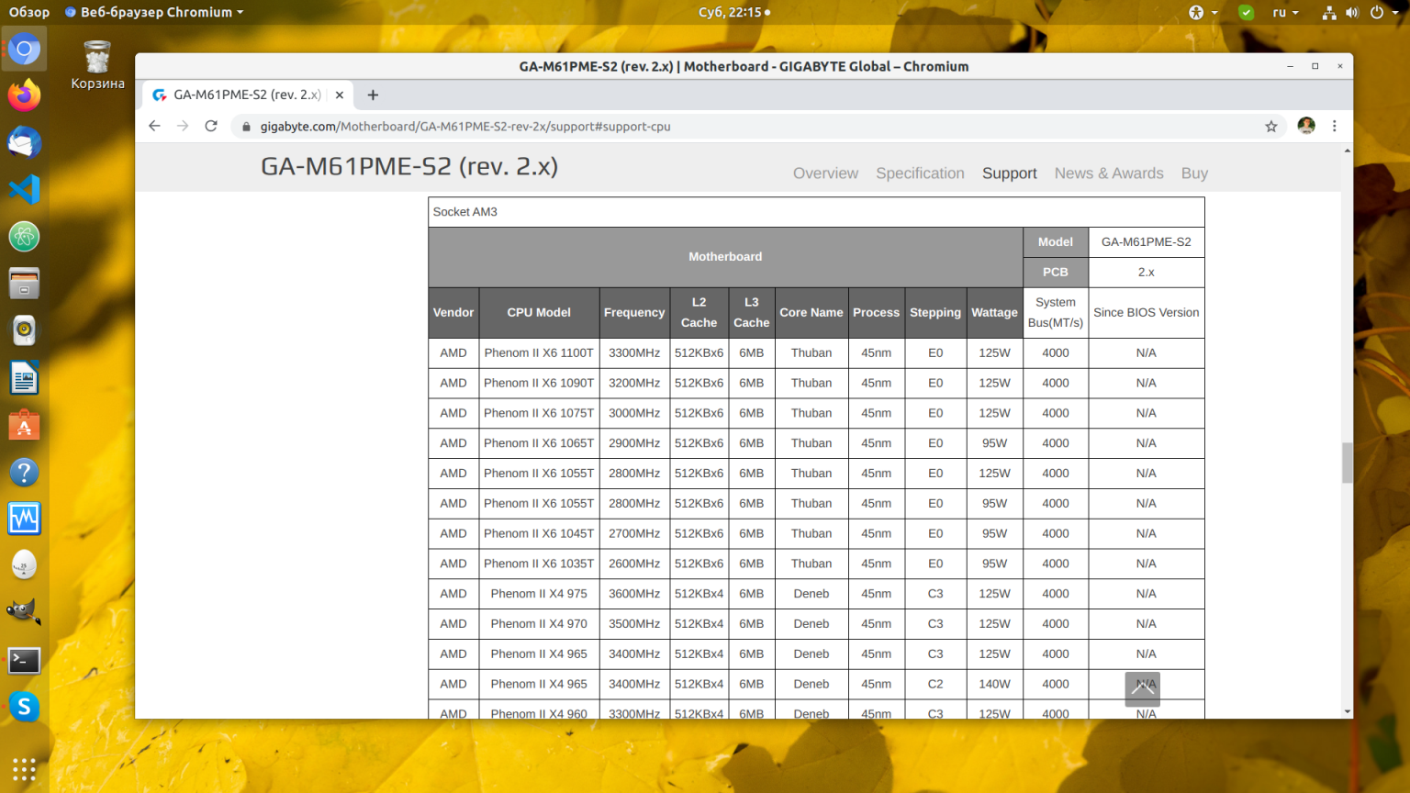Open LibreOffice Writer from dock
The width and height of the screenshot is (1410, 793).
pyautogui.click(x=25, y=378)
